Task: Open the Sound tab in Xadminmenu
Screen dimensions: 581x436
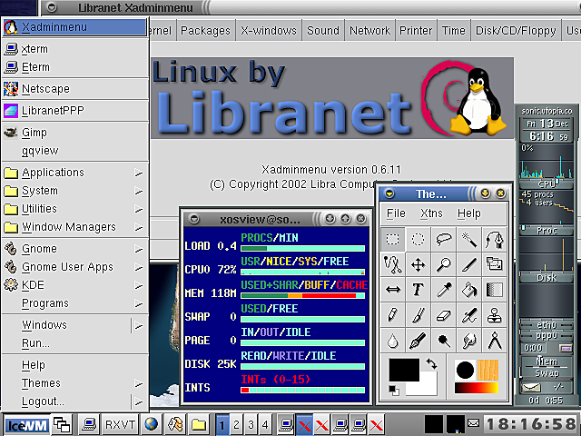Action: tap(323, 30)
